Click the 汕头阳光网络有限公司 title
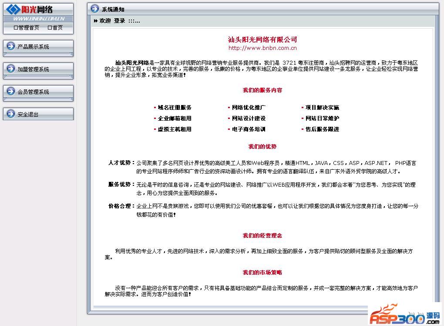This screenshot has height=326, width=444. coord(262,40)
